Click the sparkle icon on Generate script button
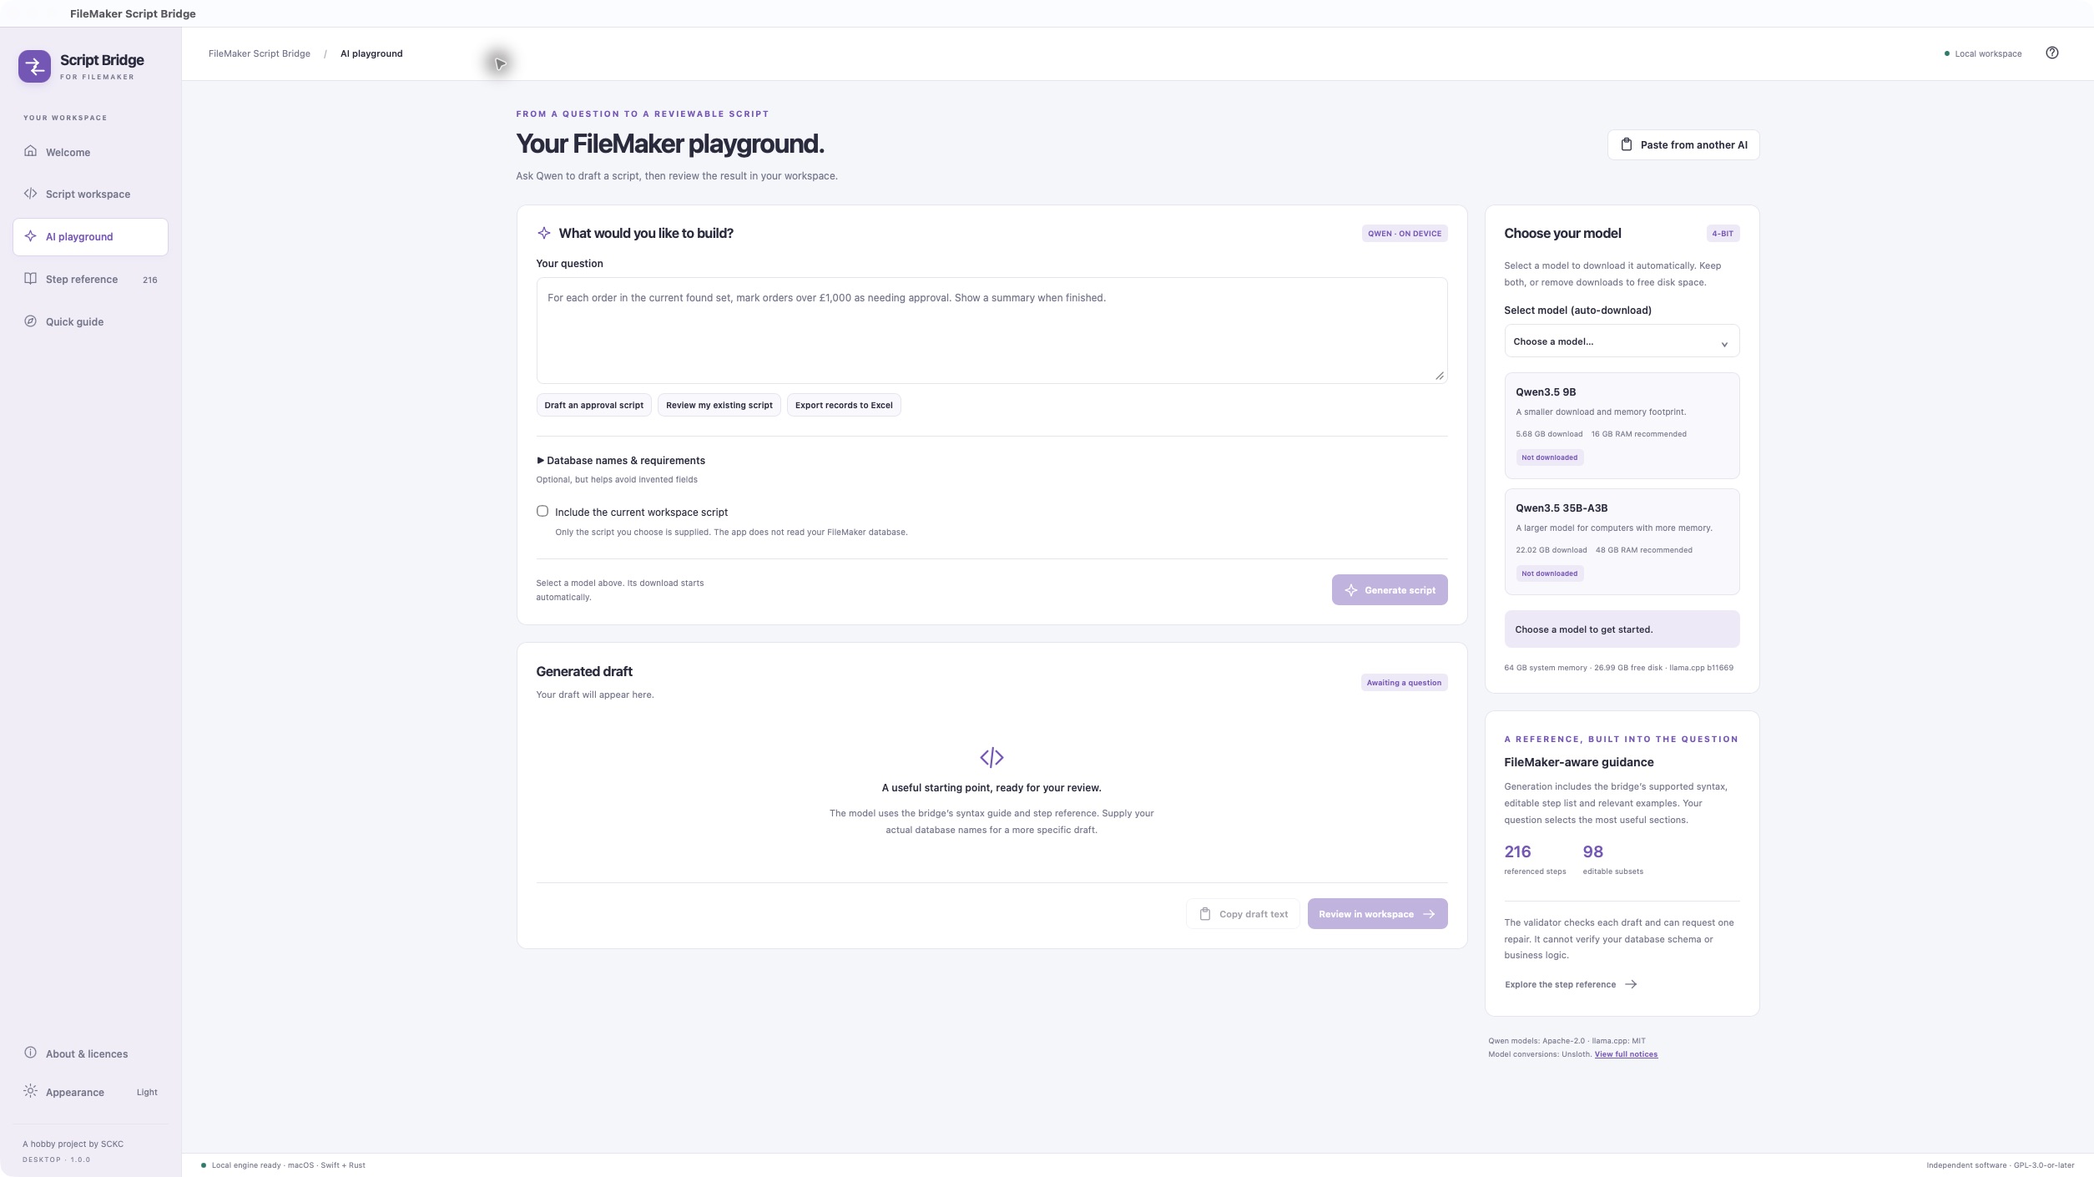Viewport: 2094px width, 1177px height. coord(1351,590)
